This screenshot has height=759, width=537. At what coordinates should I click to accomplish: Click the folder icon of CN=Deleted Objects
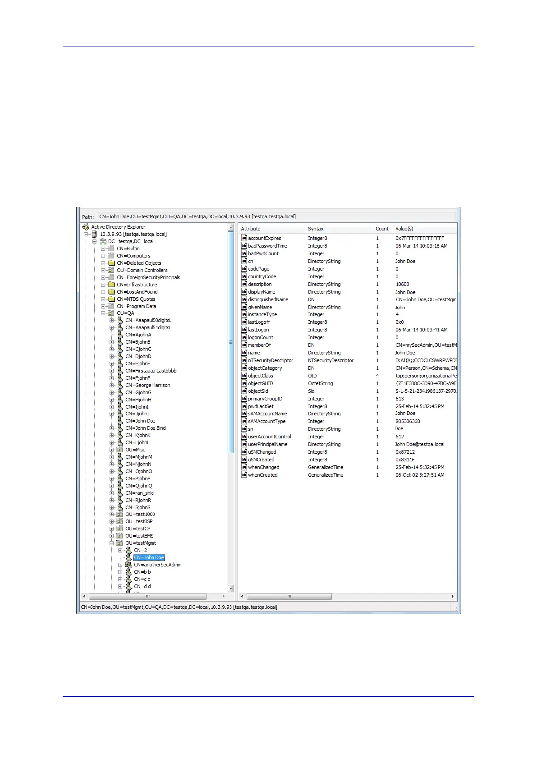point(111,263)
